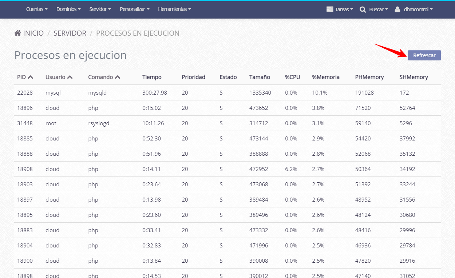
Task: Open the Buscar dropdown
Action: 374,9
